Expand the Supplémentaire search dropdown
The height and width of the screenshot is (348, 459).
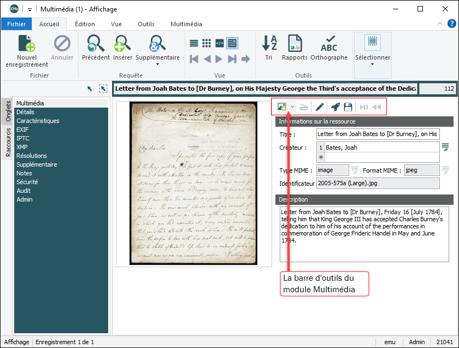[x=157, y=64]
